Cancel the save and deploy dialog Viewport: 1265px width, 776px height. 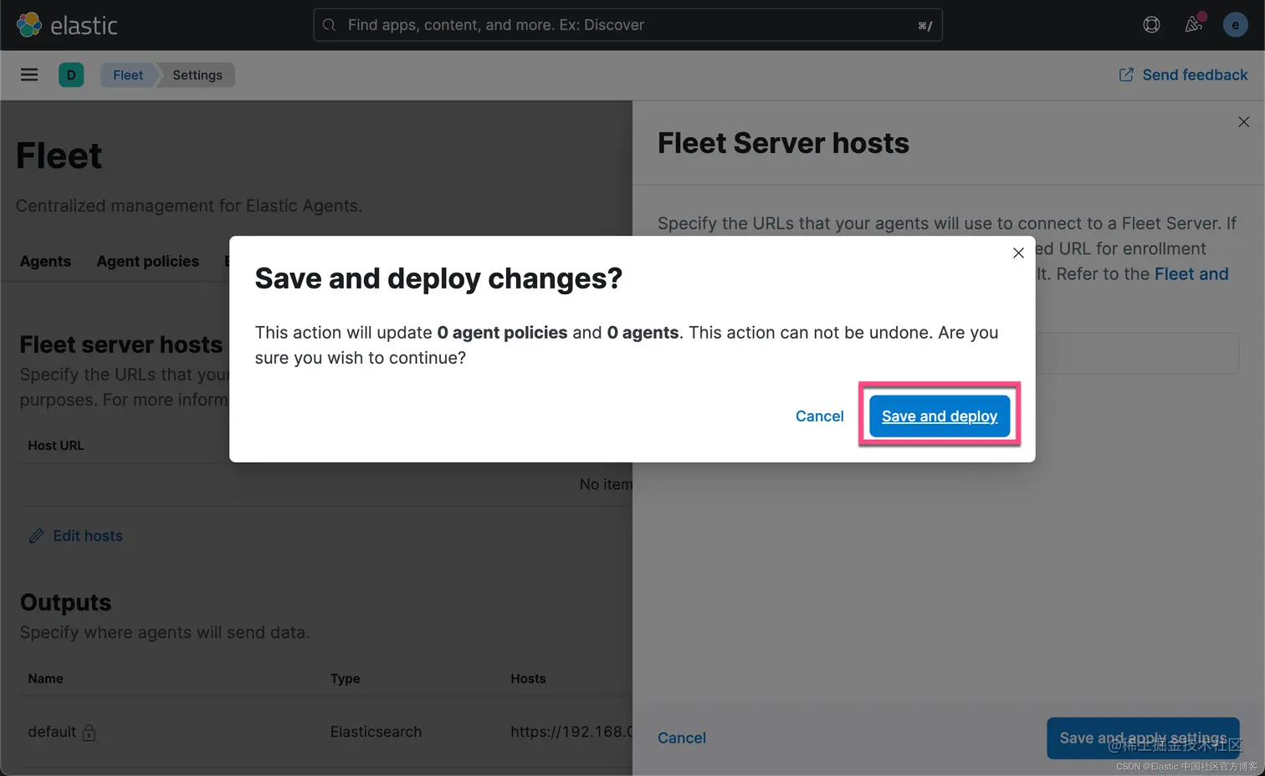coord(819,416)
